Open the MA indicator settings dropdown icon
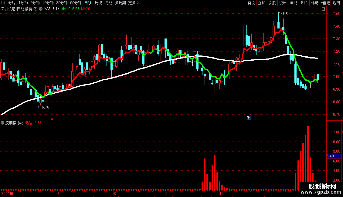 point(41,9)
